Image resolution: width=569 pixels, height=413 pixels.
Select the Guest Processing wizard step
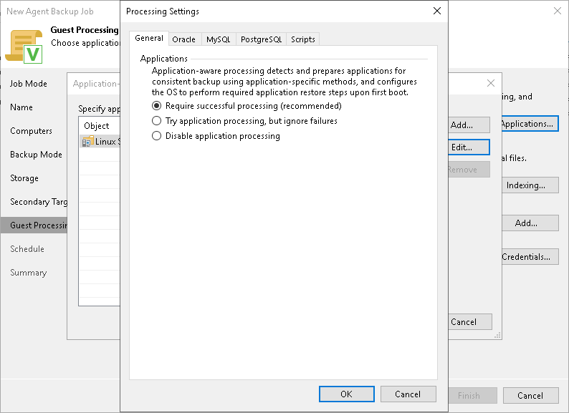pyautogui.click(x=34, y=225)
